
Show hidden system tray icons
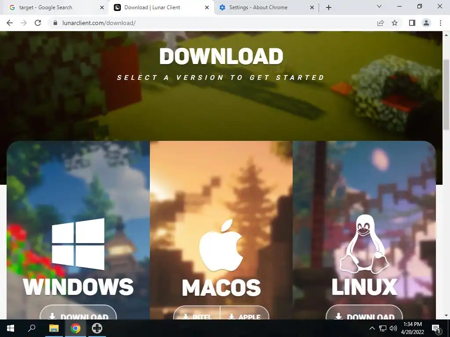pyautogui.click(x=372, y=328)
